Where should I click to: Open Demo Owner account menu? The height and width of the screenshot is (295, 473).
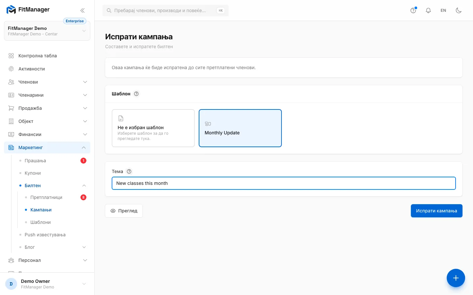(x=47, y=284)
